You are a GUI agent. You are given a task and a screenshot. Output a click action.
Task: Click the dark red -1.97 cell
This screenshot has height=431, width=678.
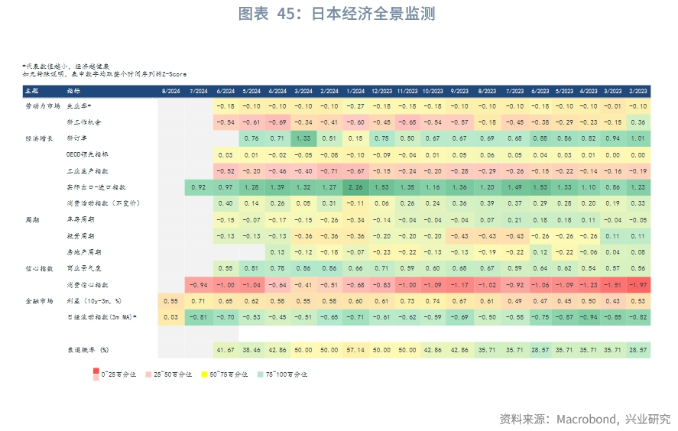[x=637, y=284]
